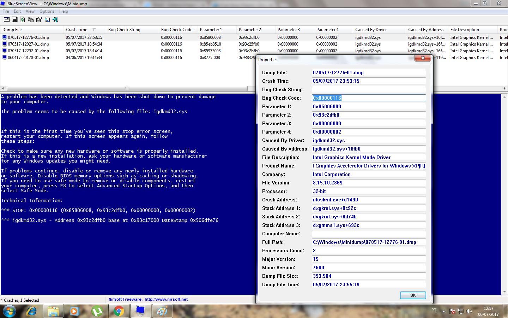
Task: Click the File Version field 8.15.10.2869
Action: coord(369,183)
